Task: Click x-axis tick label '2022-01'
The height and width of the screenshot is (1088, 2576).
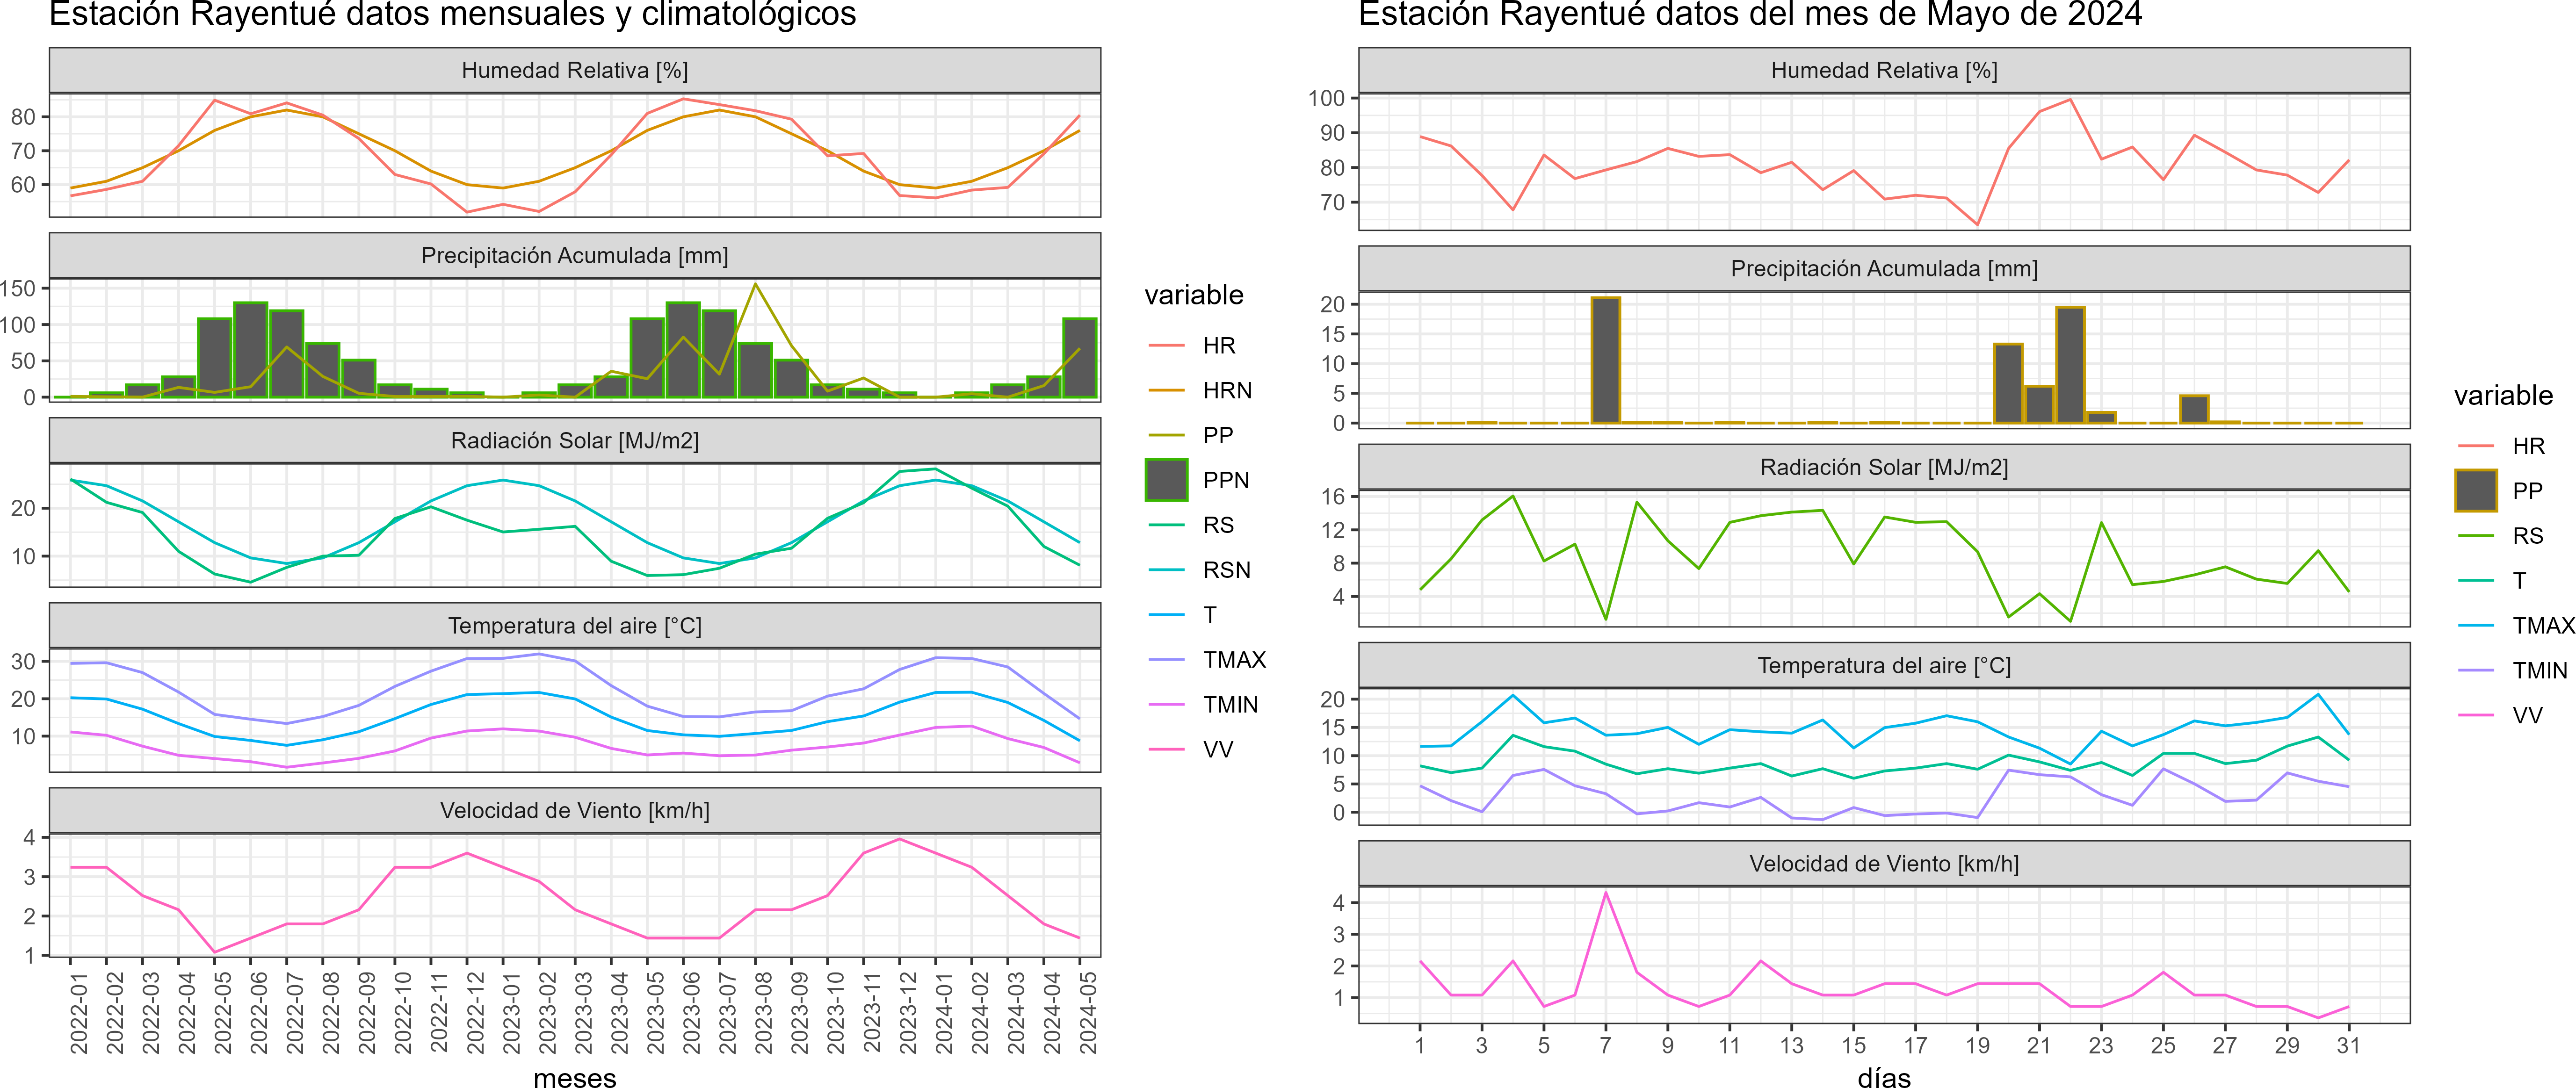Action: (79, 1012)
